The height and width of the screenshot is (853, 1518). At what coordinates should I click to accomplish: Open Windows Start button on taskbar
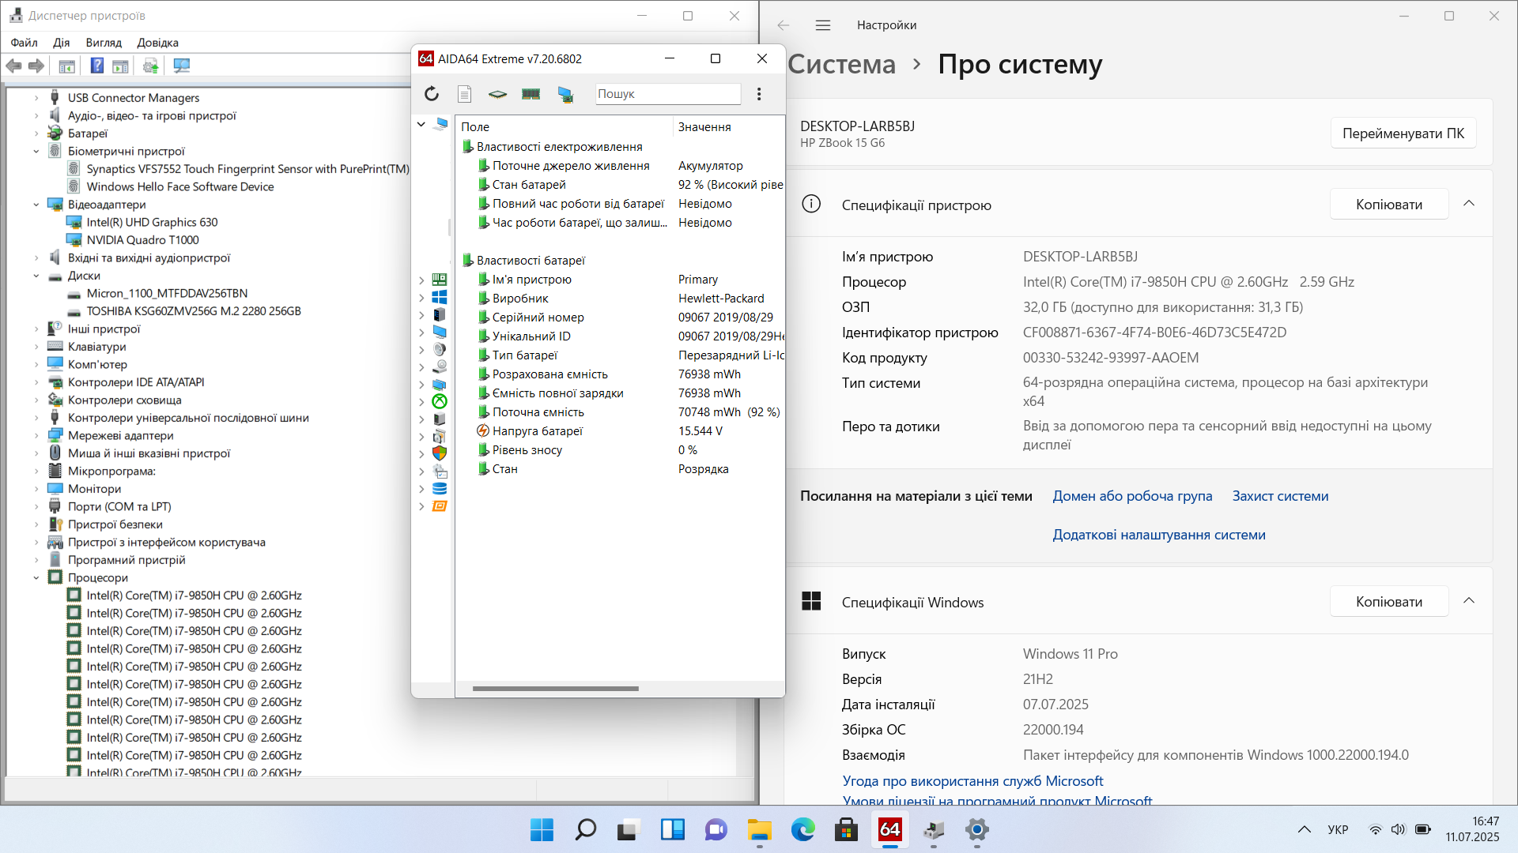point(542,830)
